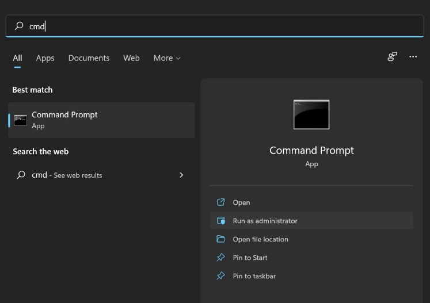
Task: Click App label under Command Prompt title
Action: (311, 164)
